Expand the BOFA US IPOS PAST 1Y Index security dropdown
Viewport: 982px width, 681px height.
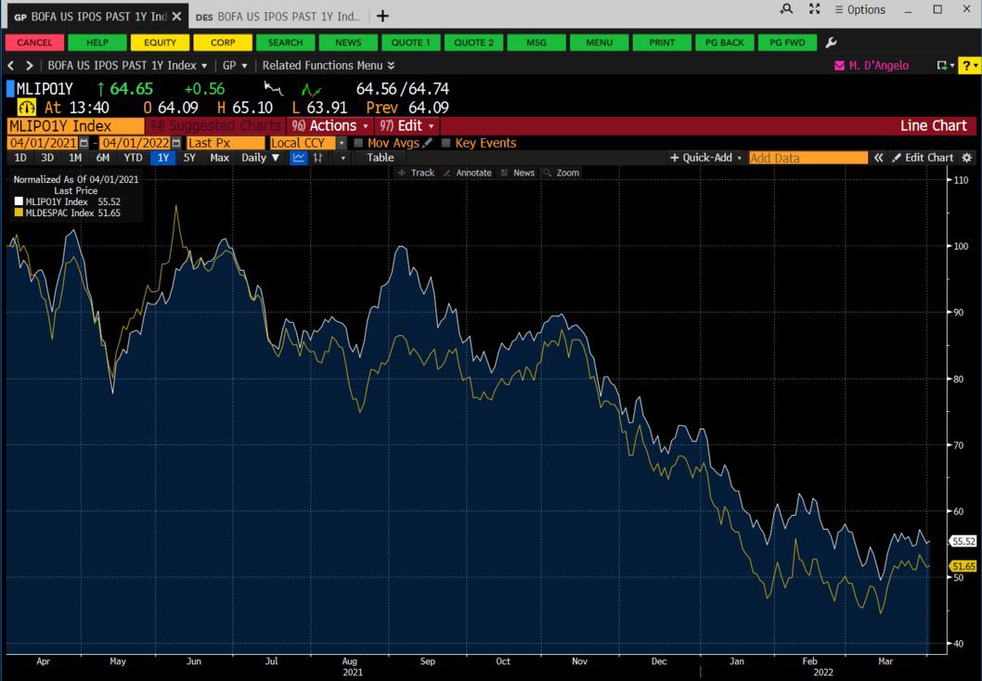pyautogui.click(x=127, y=65)
